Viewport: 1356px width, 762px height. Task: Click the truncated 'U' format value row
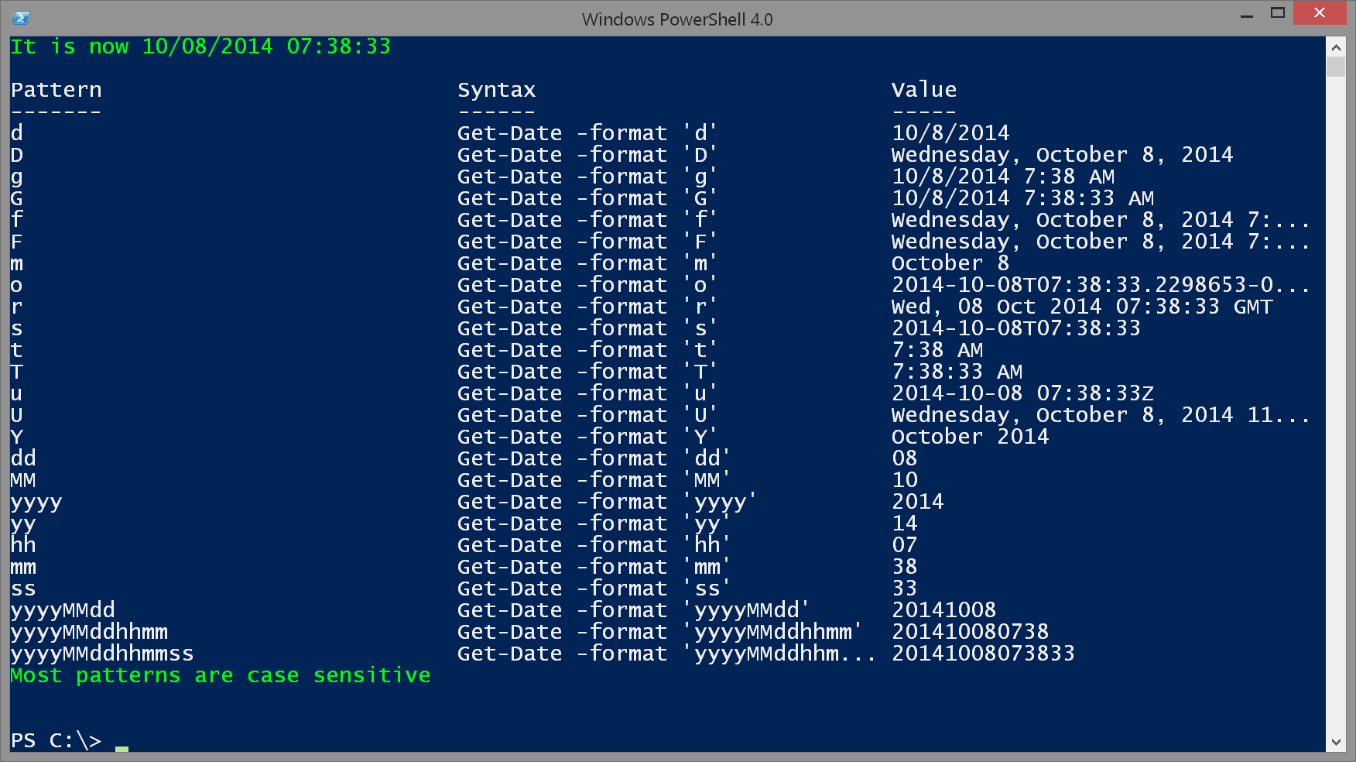coord(1099,415)
